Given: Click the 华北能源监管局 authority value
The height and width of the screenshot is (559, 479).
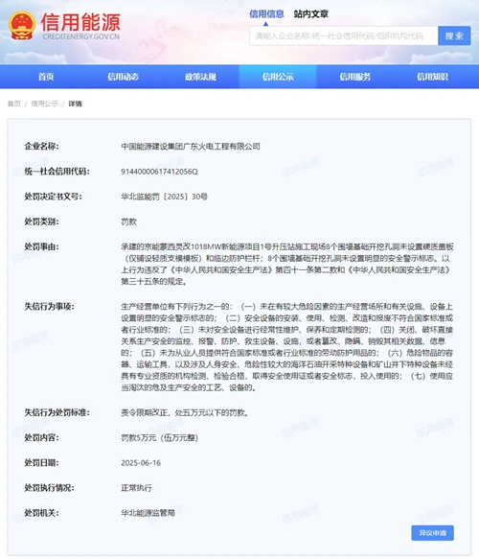Looking at the screenshot, I should pyautogui.click(x=148, y=513).
